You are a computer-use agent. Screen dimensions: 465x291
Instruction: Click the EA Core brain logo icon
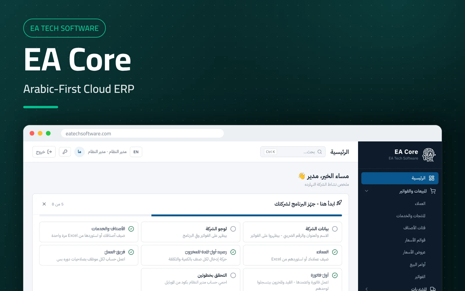pos(429,155)
